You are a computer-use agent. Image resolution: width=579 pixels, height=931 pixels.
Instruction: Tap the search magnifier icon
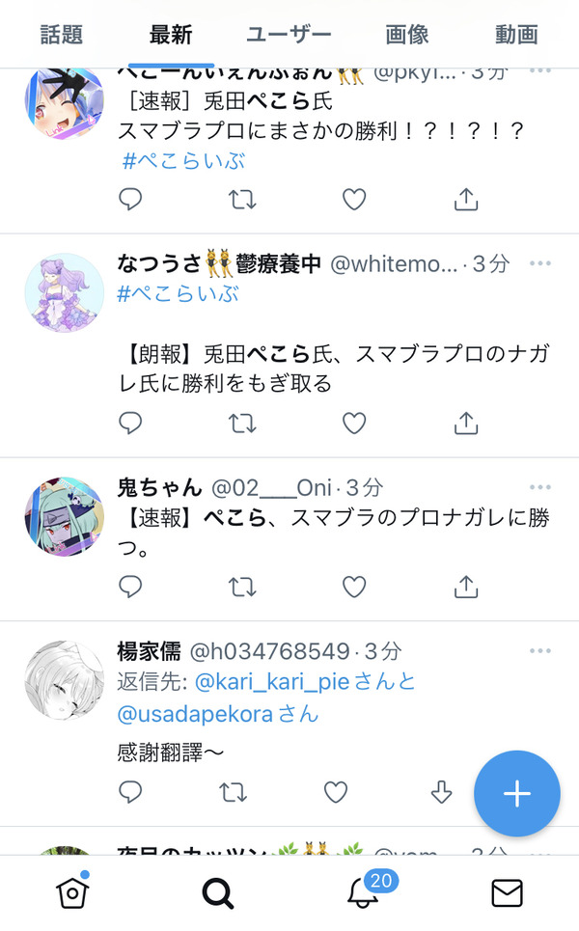(217, 892)
